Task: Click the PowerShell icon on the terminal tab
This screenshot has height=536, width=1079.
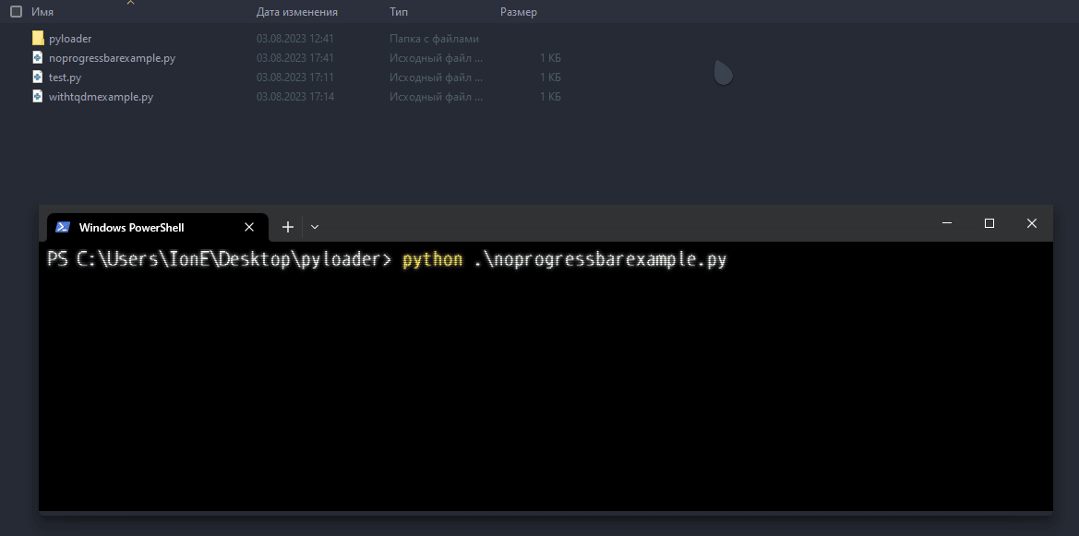Action: 63,226
